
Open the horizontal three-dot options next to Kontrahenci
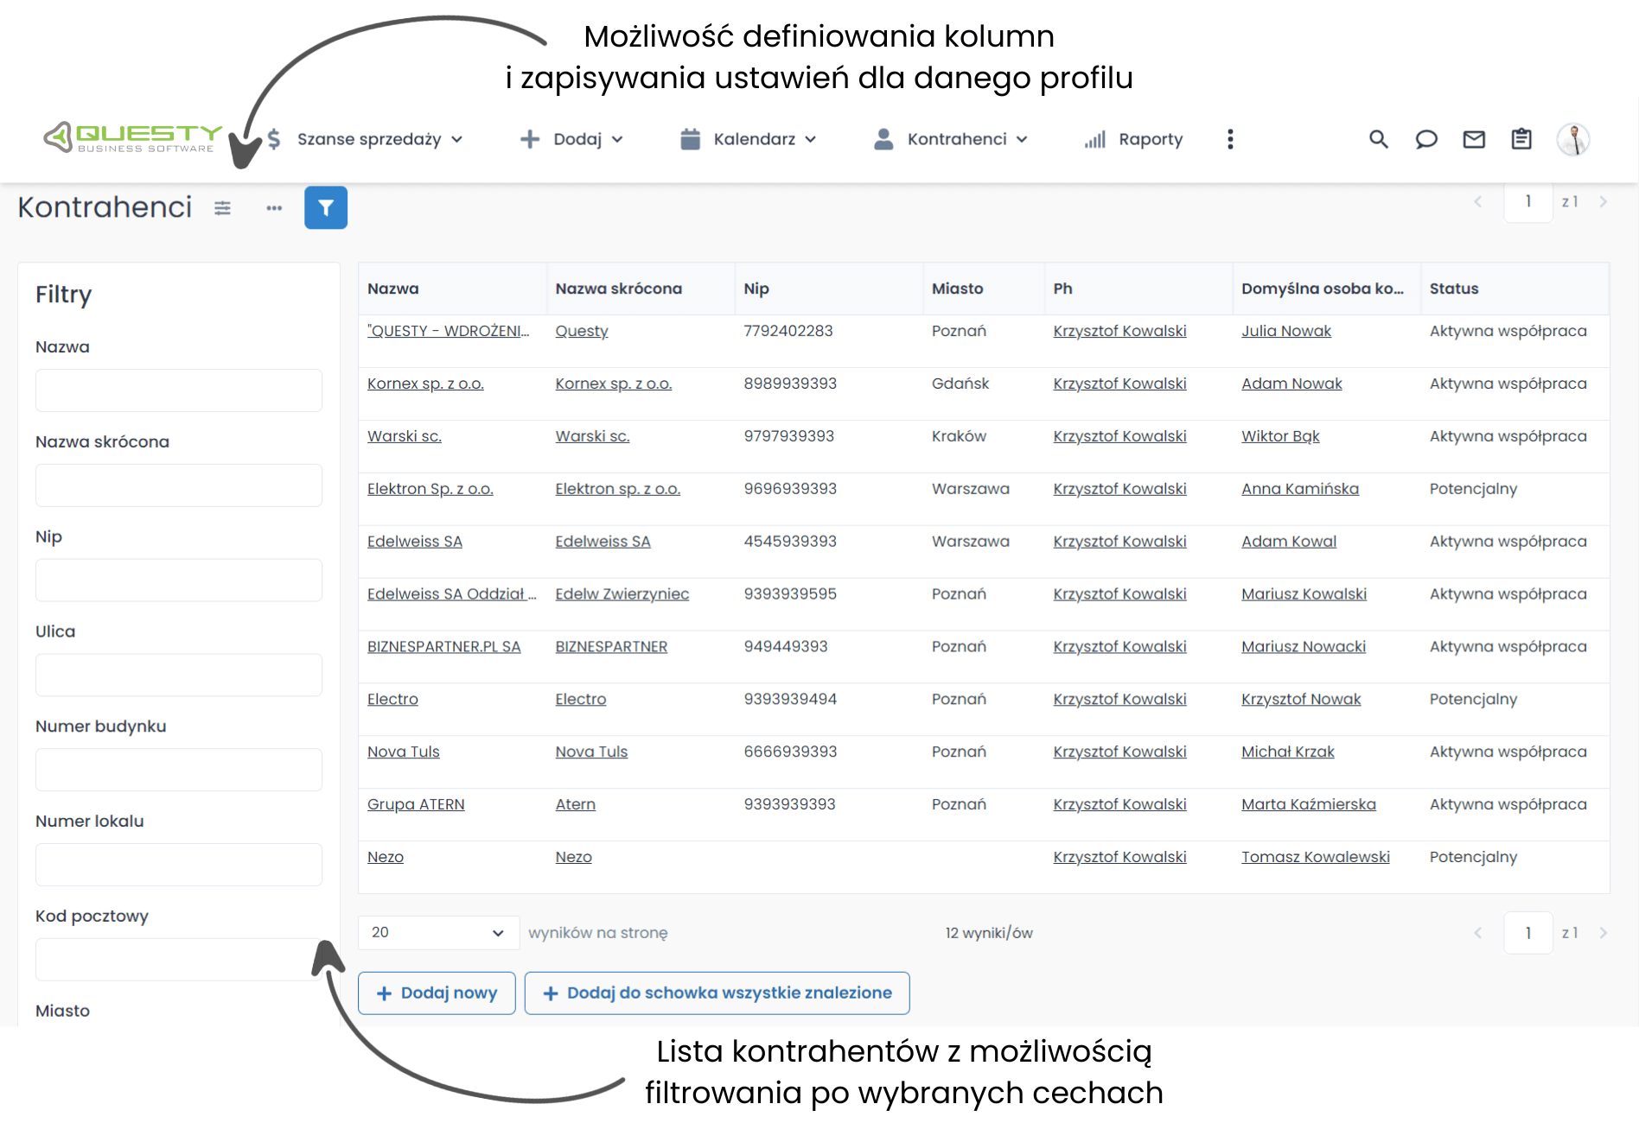[x=274, y=208]
